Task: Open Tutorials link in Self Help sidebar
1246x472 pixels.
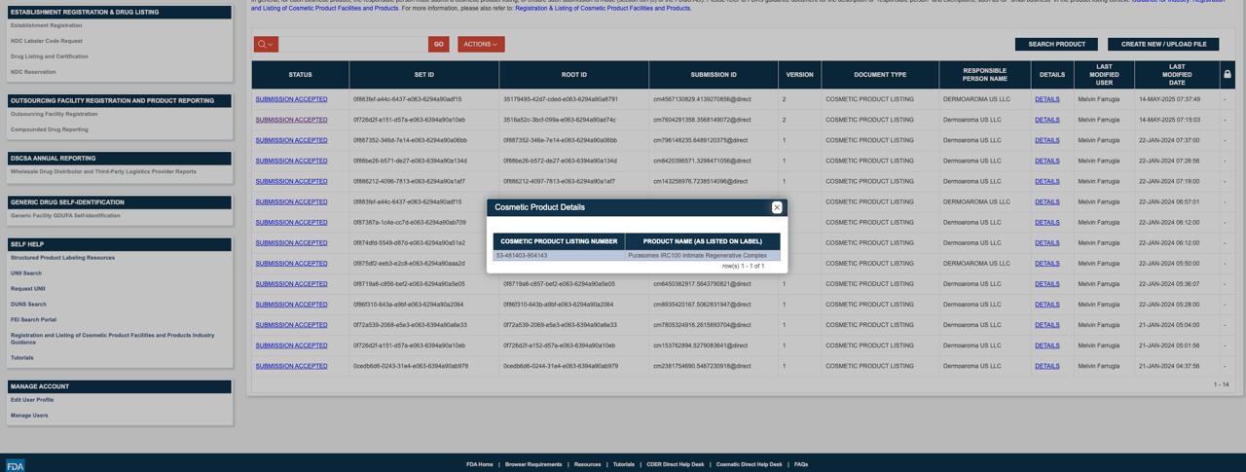Action: (21, 358)
